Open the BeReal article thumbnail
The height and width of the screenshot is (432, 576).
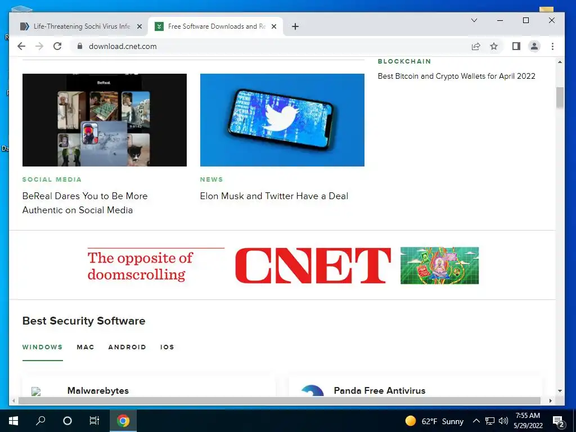click(104, 120)
